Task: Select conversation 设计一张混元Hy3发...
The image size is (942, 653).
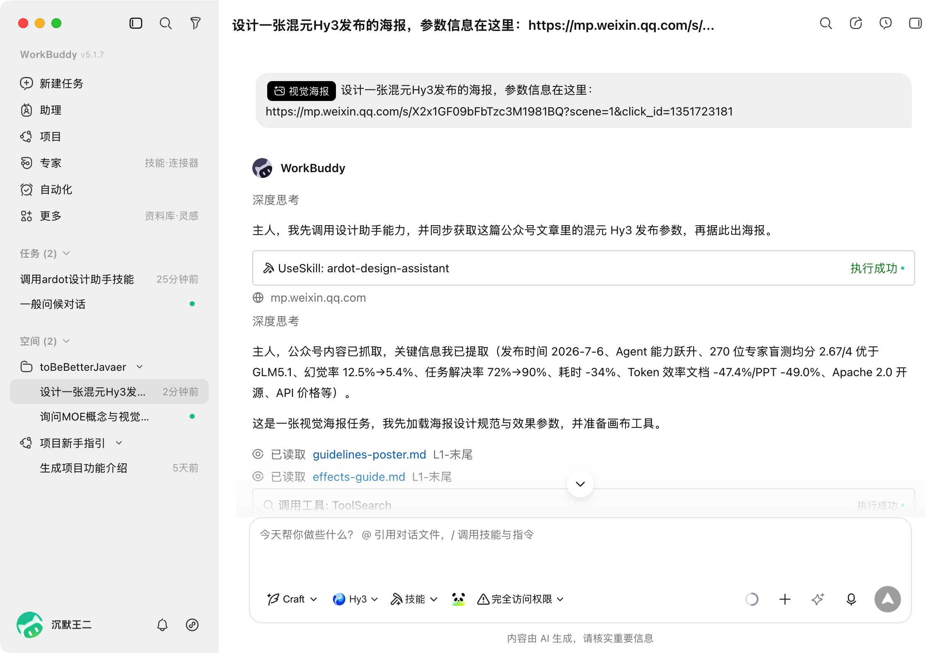Action: coord(109,392)
